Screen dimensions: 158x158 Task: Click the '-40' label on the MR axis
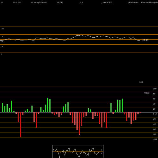(x=154, y=124)
